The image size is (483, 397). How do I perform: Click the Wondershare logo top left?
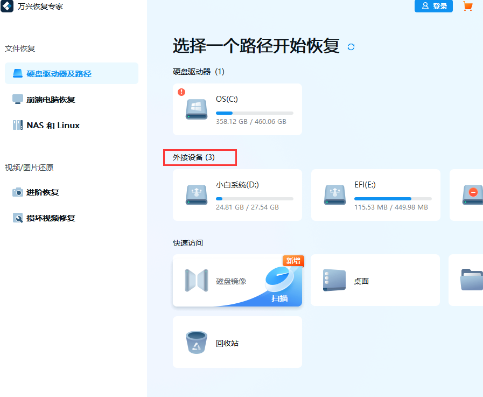tap(6, 6)
